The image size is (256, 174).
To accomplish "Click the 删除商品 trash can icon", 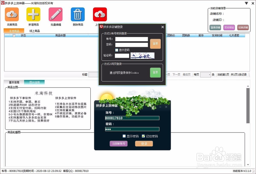I will click(78, 14).
